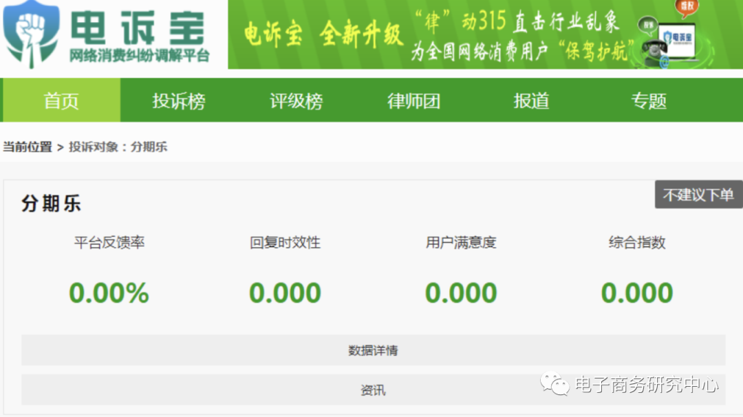Image resolution: width=743 pixels, height=417 pixels.
Task: Click the blue @ symbol icon
Action: coord(665,62)
